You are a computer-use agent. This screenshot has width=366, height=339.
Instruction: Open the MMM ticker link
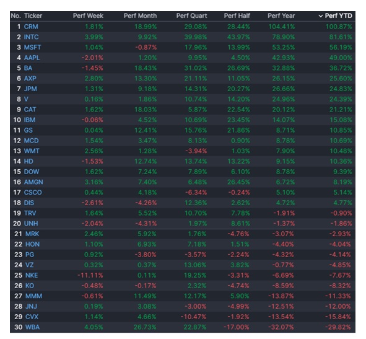pos(34,296)
